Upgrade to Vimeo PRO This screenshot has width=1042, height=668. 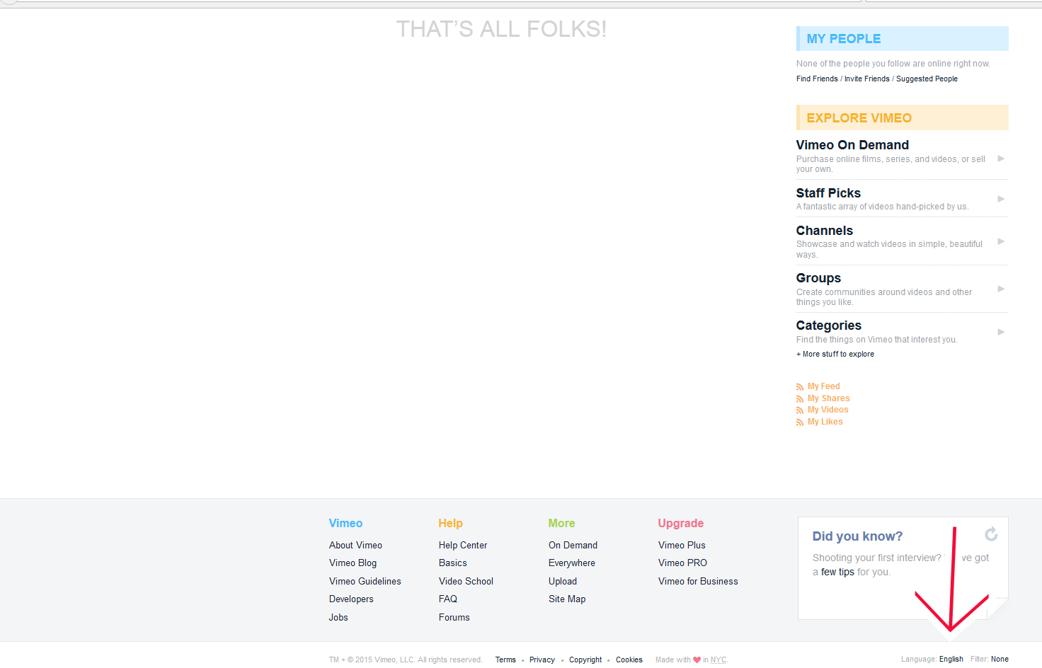(x=682, y=563)
